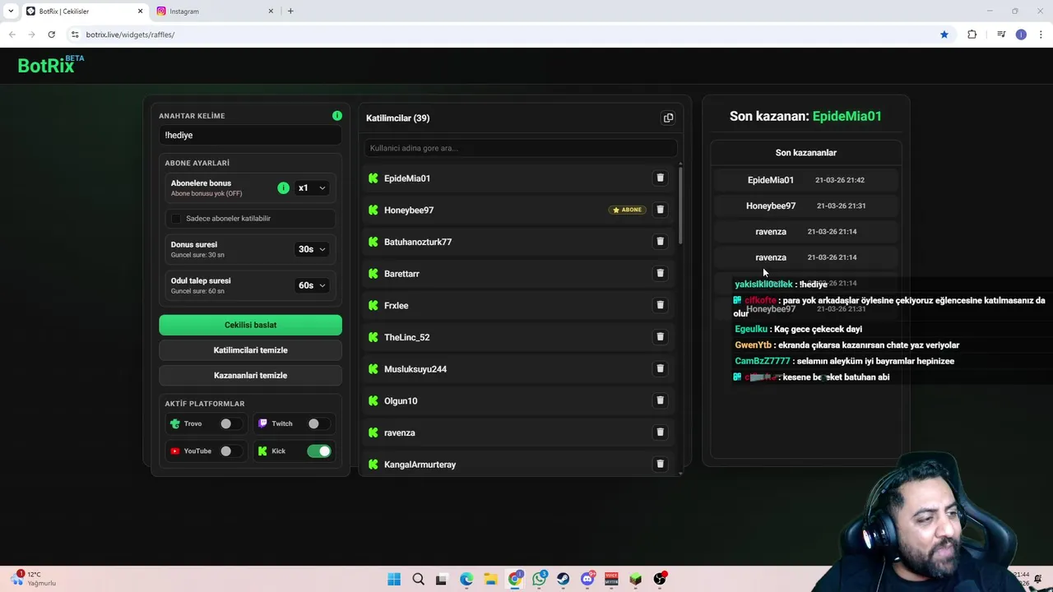This screenshot has width=1053, height=592.
Task: Bookmark this page star icon
Action: point(944,35)
